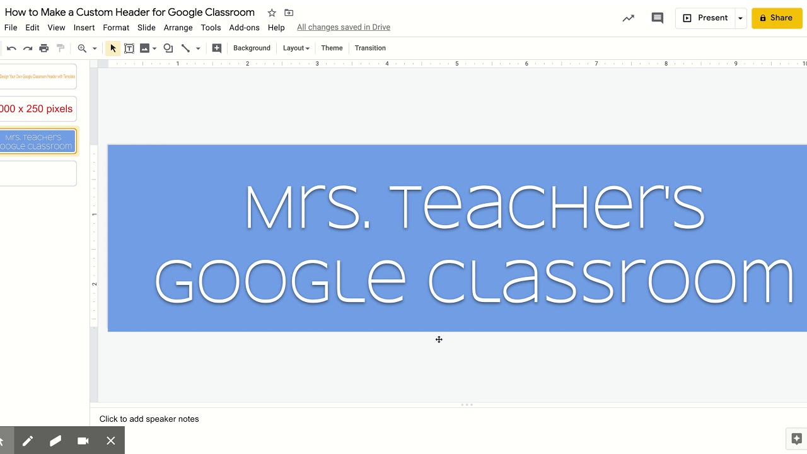Open the File menu
Viewport: 807px width, 454px height.
pyautogui.click(x=11, y=28)
